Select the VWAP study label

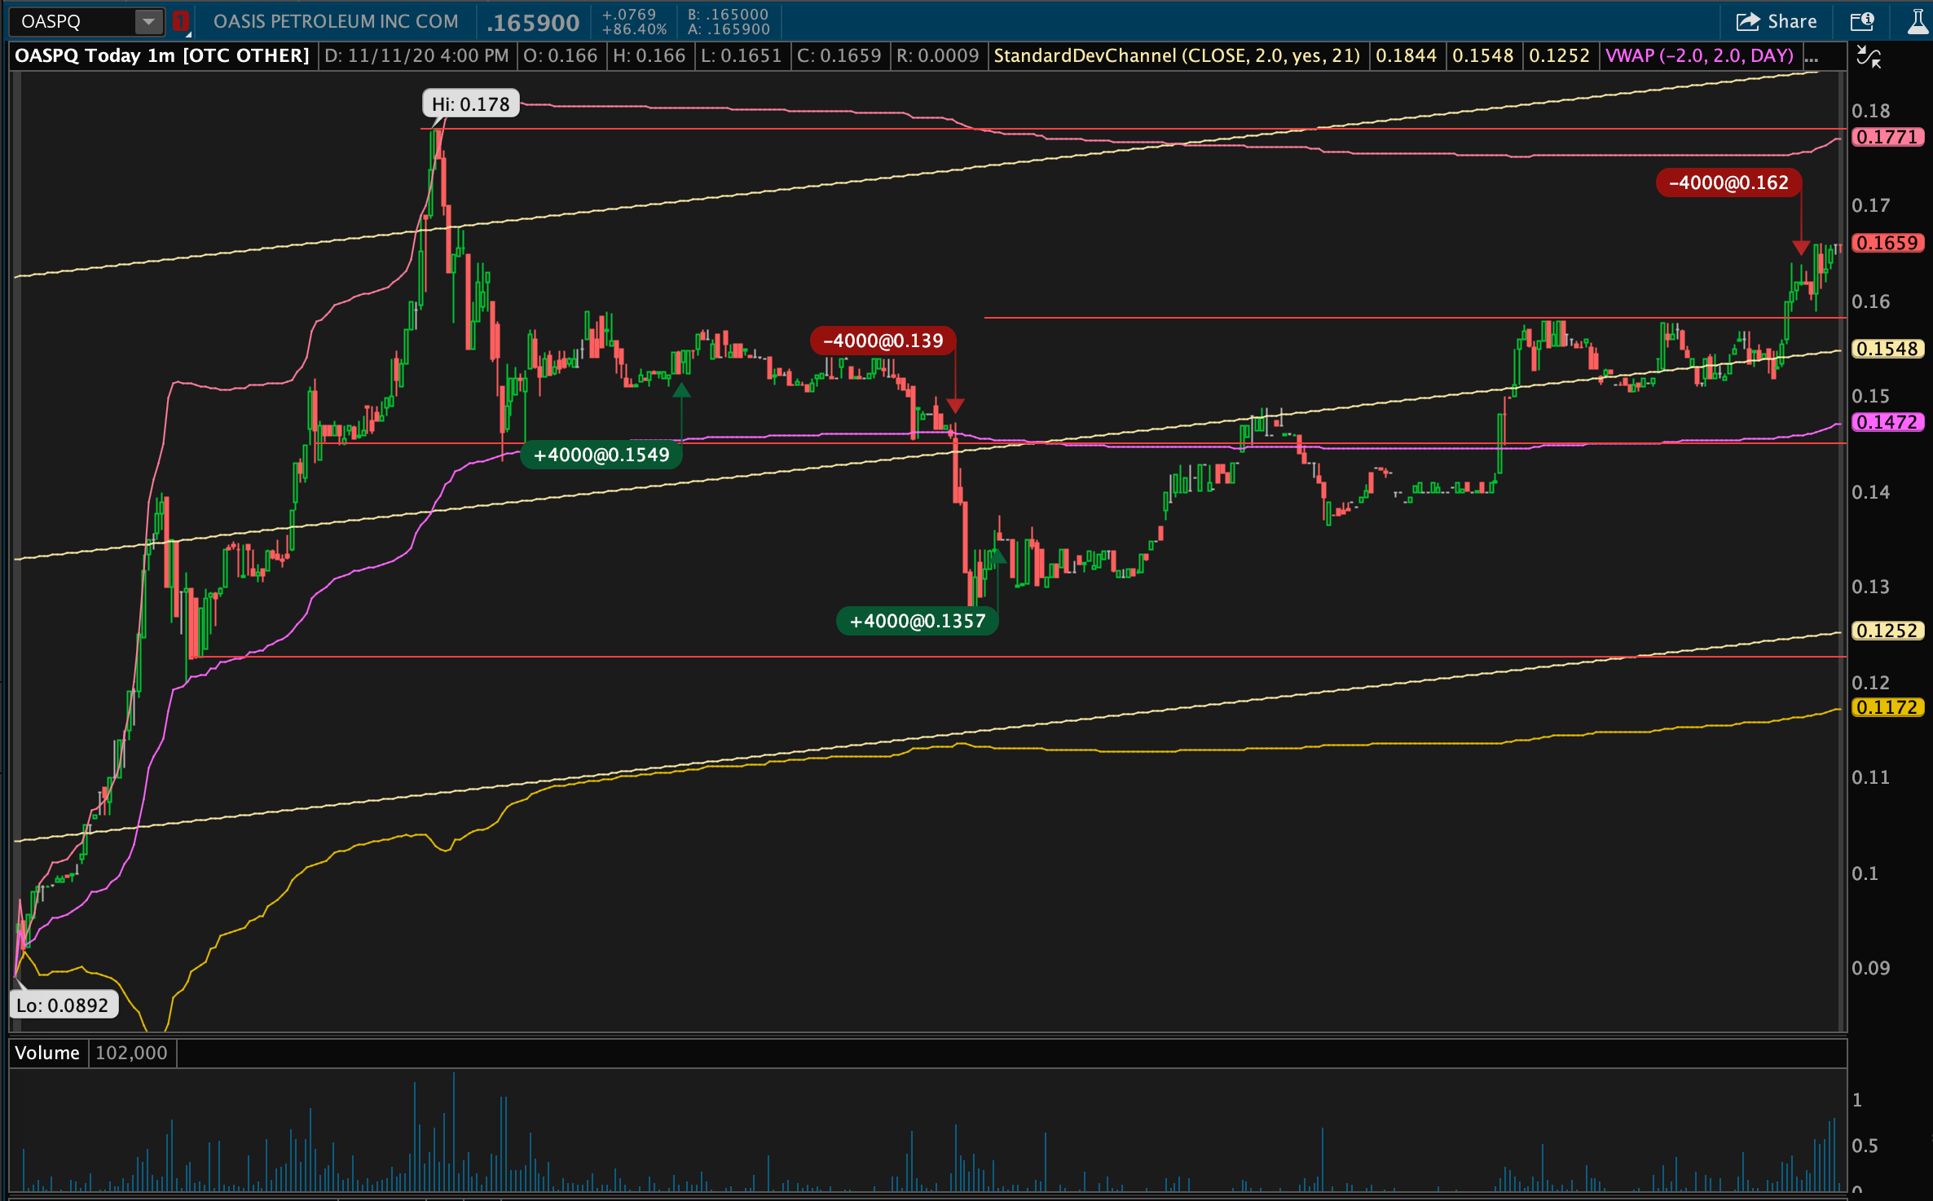click(1699, 56)
